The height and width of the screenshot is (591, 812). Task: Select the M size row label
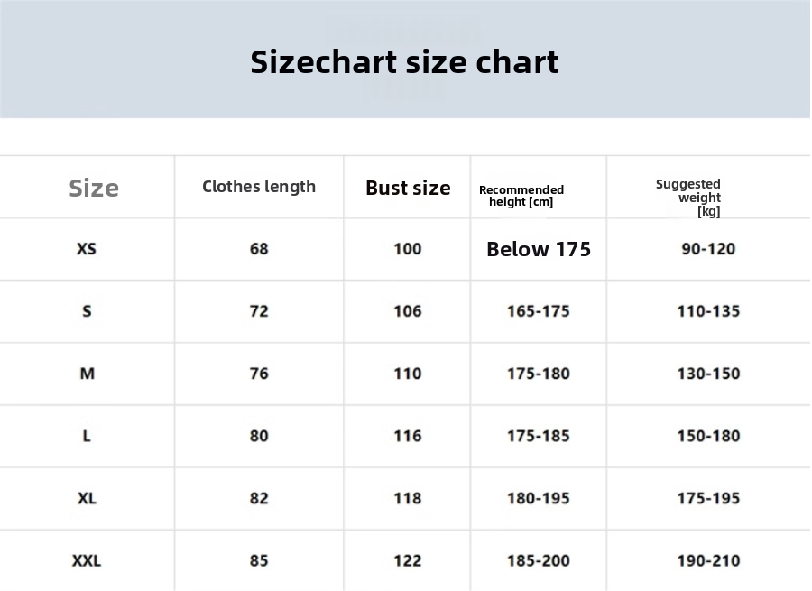(87, 374)
